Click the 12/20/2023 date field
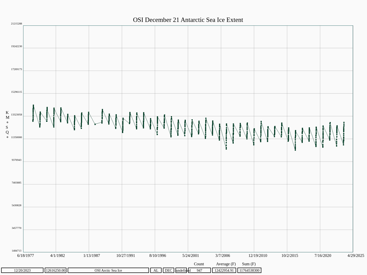 (22, 270)
